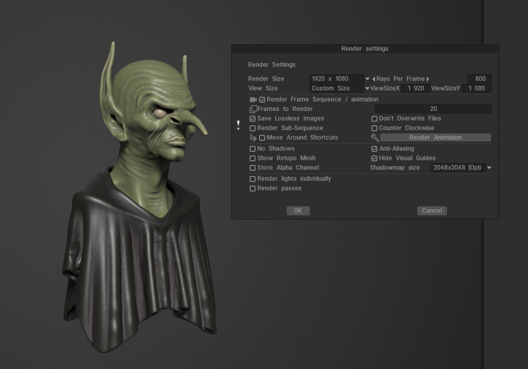Click the path icon next to Move Around Shortcuts
The image size is (528, 369).
pyautogui.click(x=253, y=138)
